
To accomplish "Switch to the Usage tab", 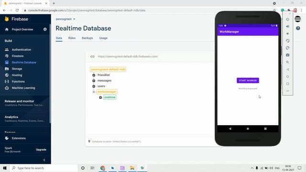I will coord(103,38).
